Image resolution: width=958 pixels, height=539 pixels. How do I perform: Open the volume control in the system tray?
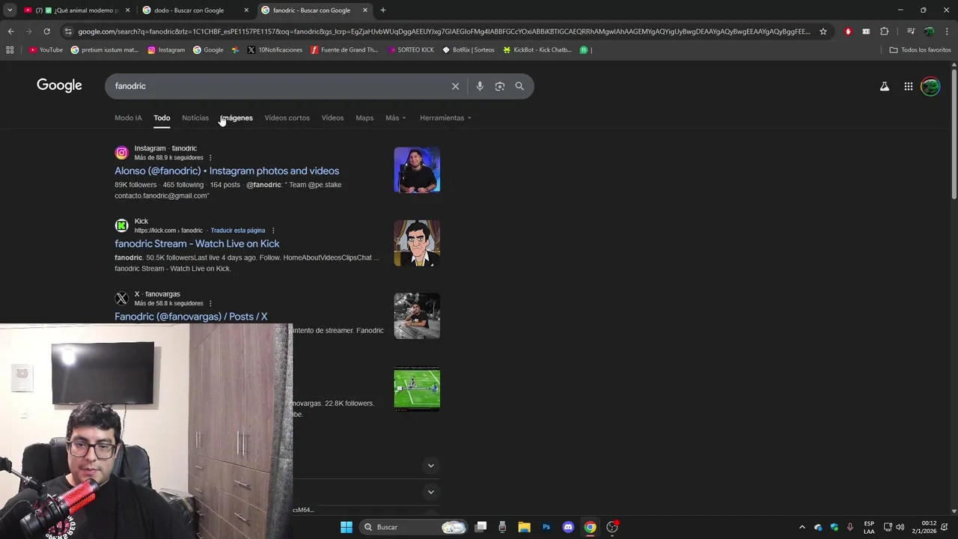click(900, 527)
